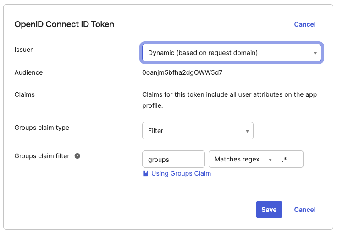Focus the groups claim name input field
337x233 pixels.
pyautogui.click(x=173, y=159)
